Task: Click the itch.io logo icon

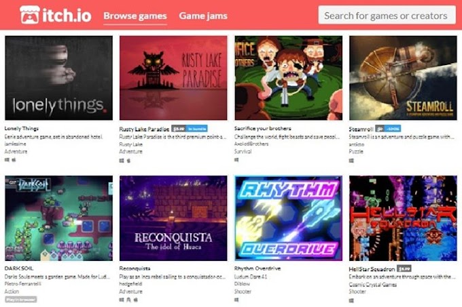Action: [x=29, y=15]
